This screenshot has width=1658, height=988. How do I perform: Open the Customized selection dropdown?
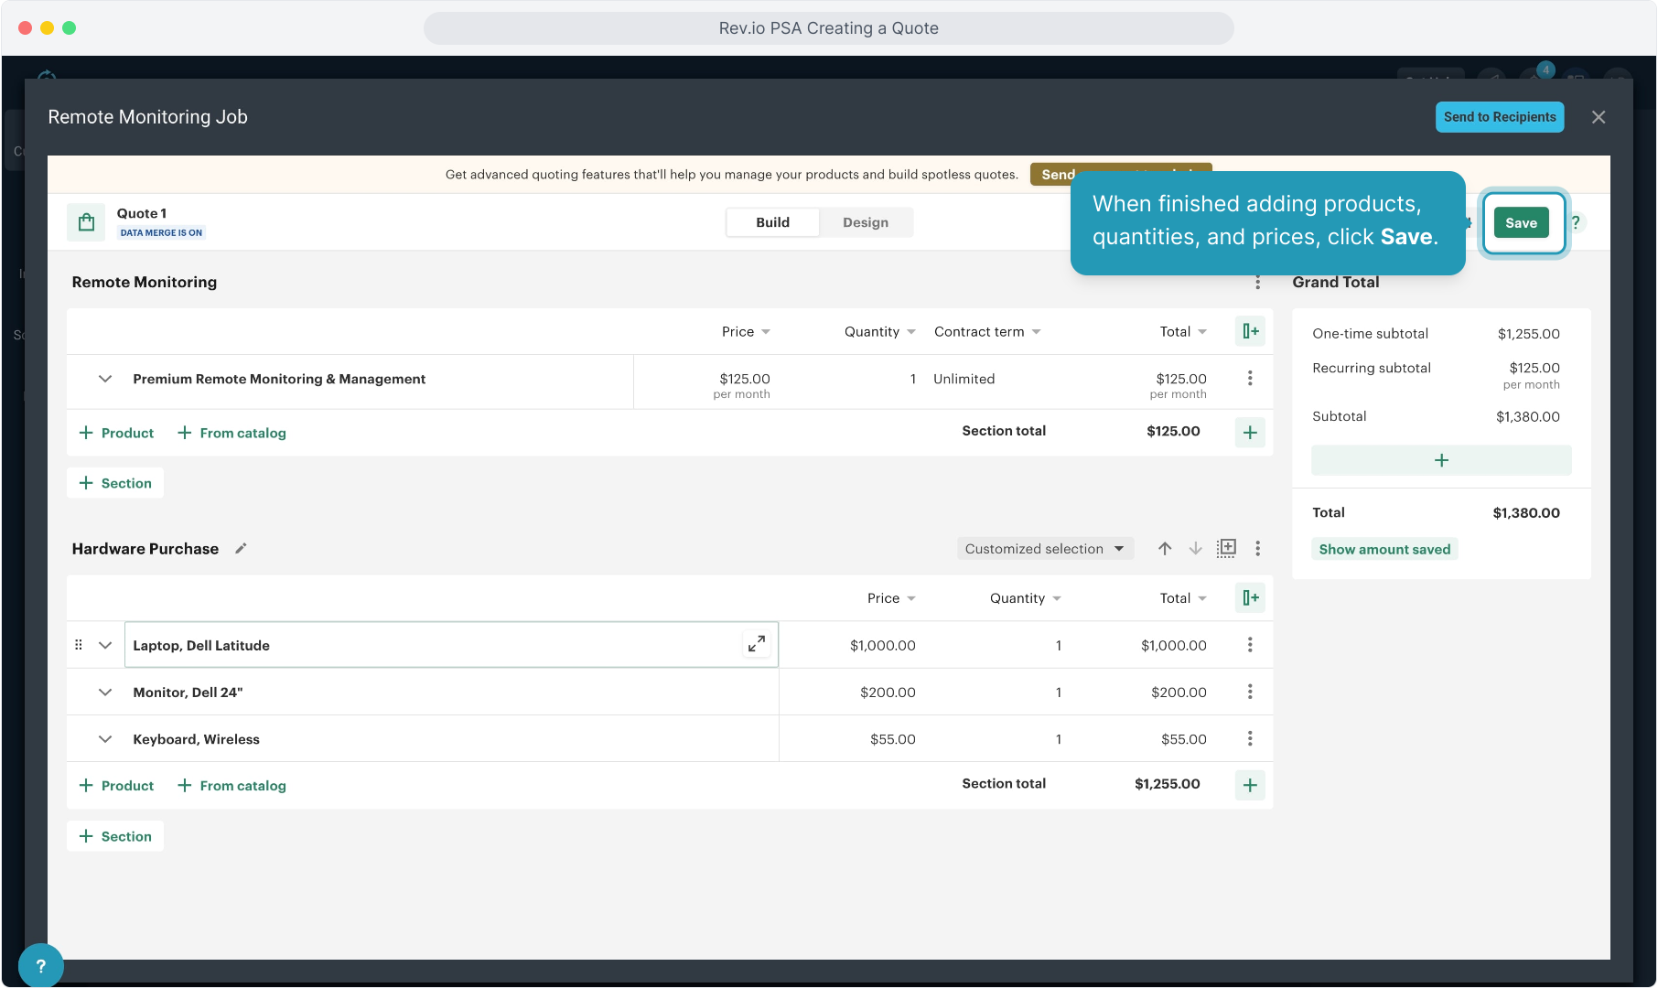point(1044,549)
